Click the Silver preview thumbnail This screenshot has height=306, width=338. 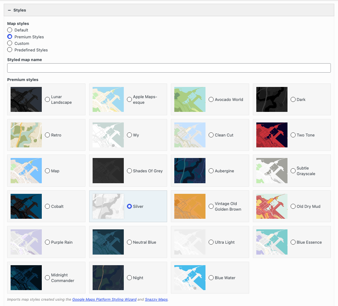(108, 206)
